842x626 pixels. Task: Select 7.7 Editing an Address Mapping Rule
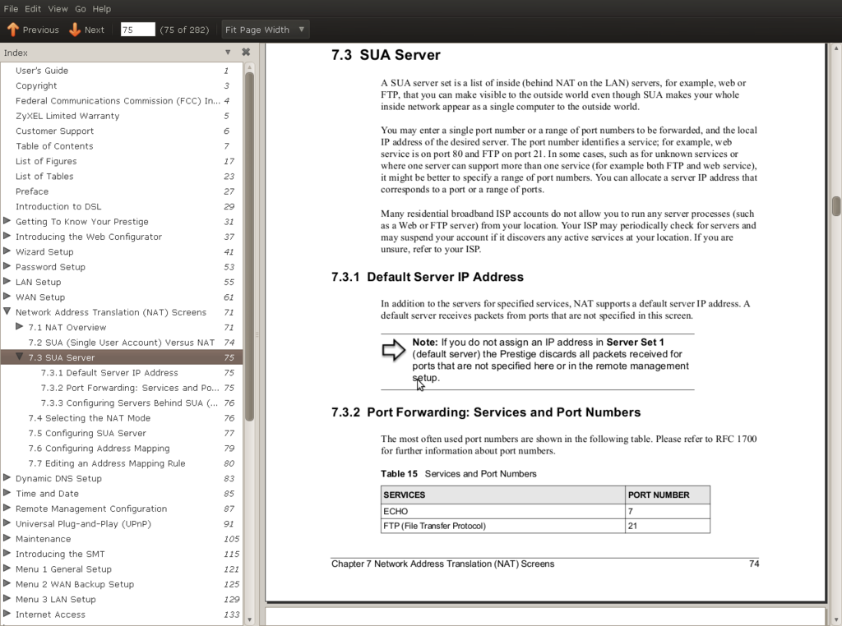pyautogui.click(x=107, y=463)
